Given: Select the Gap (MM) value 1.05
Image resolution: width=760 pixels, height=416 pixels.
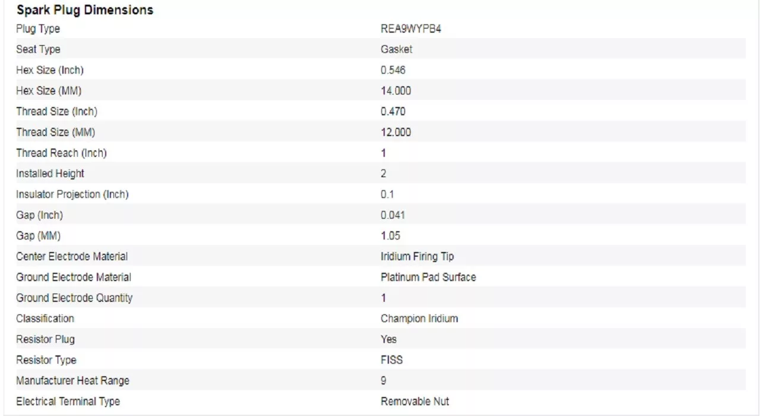Looking at the screenshot, I should (x=390, y=235).
